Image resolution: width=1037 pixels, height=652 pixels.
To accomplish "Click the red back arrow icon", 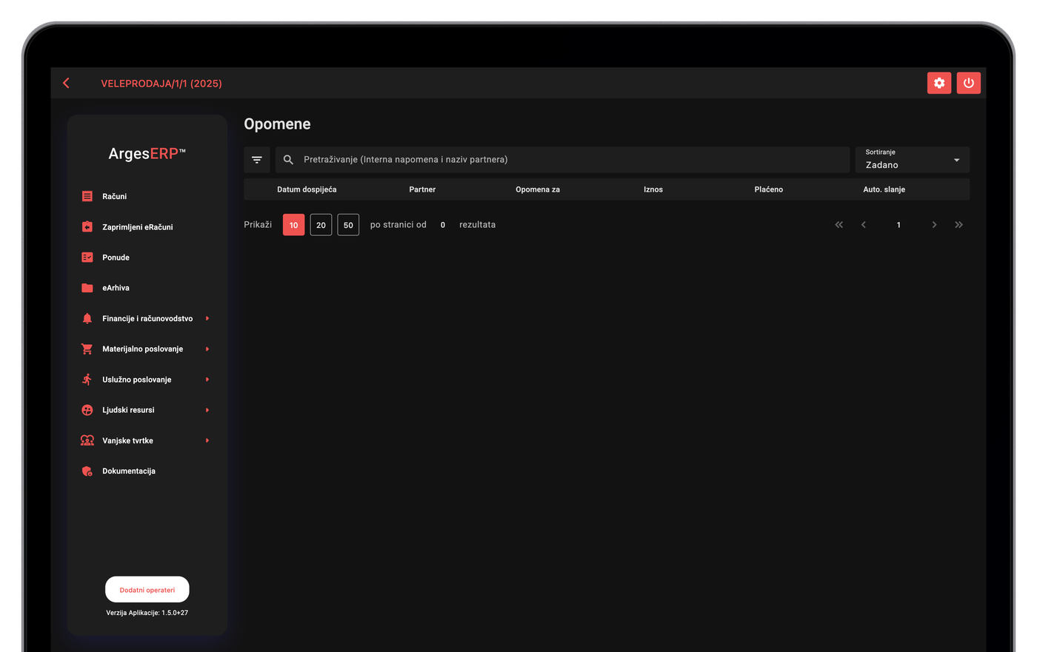I will (x=66, y=83).
